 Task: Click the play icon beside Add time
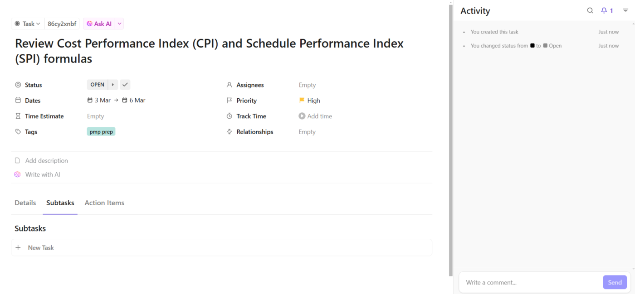[x=302, y=116]
